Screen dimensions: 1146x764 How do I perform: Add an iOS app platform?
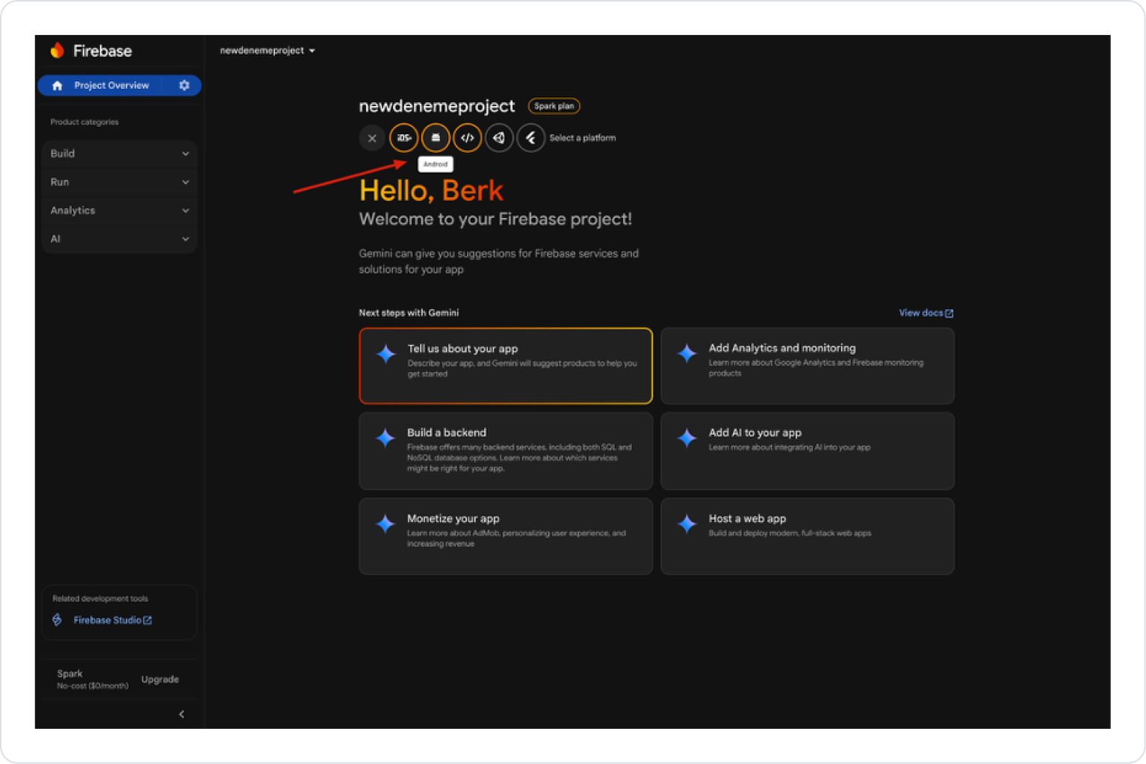click(x=403, y=137)
